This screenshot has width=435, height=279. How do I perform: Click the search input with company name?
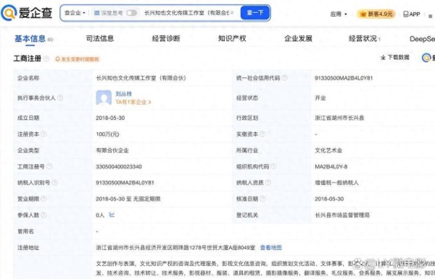pos(186,13)
